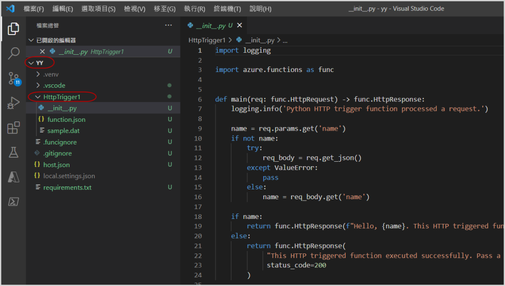Open the 終端機(T) terminal menu
Viewport: 505px width, 286px height.
click(227, 9)
